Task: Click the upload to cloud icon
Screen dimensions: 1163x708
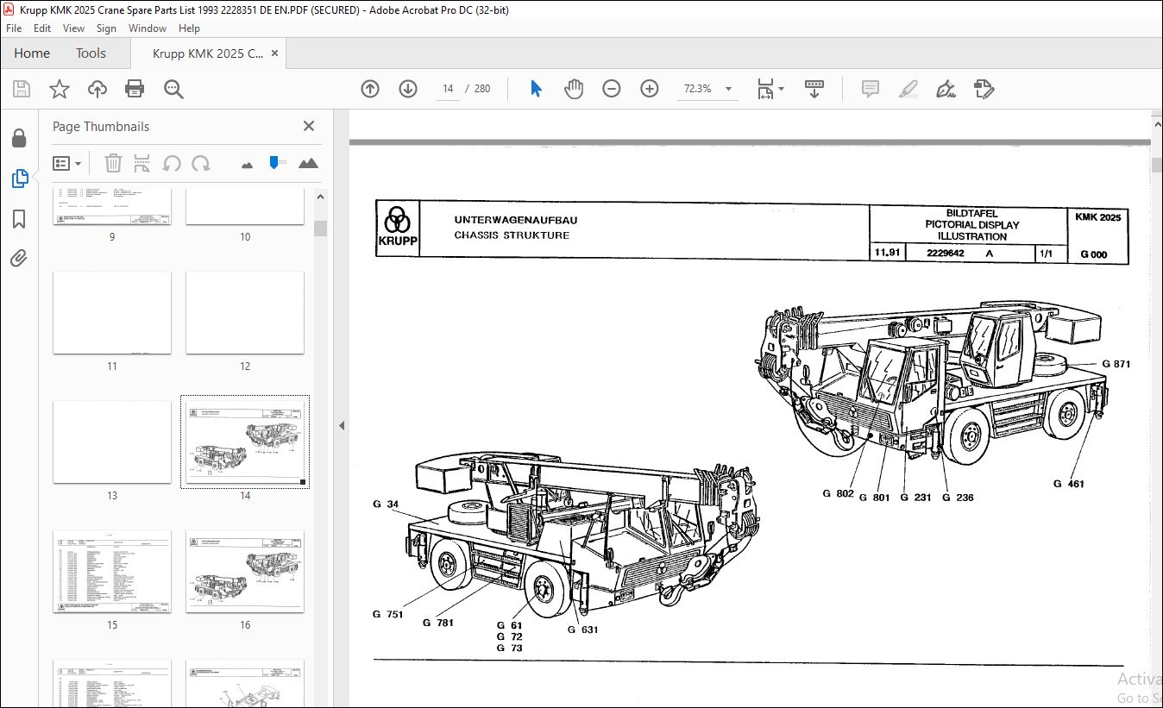Action: pyautogui.click(x=97, y=89)
